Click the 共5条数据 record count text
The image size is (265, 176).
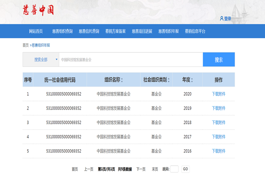[125, 169]
